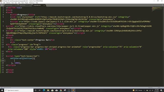Close the second file tab

tap(30, 5)
